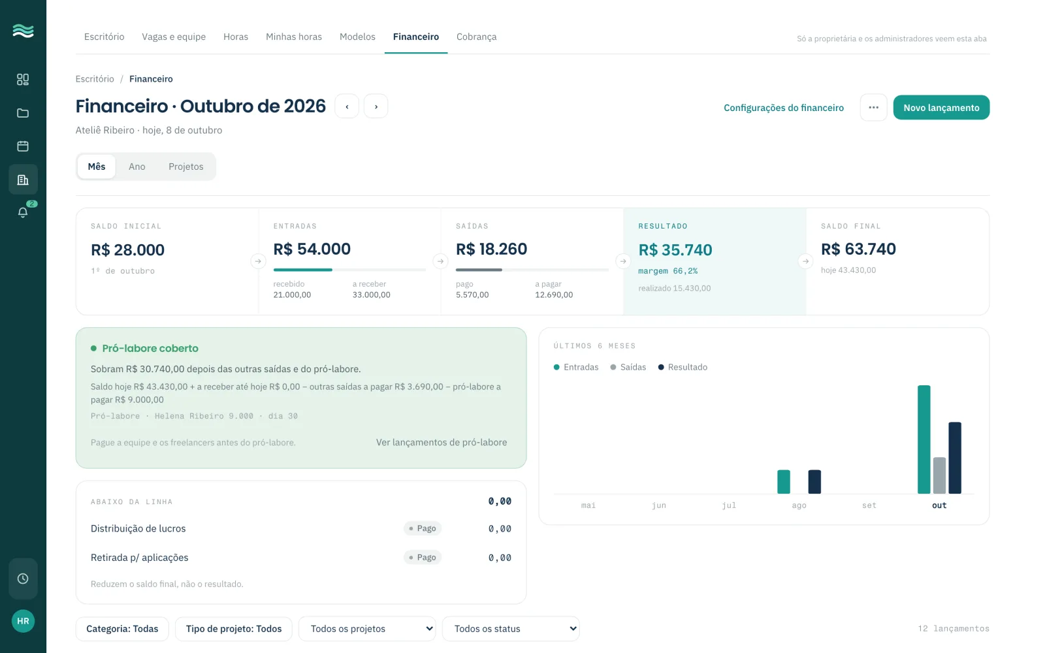Open Configurações do financeiro link
Screen dimensions: 1045x653
point(784,108)
